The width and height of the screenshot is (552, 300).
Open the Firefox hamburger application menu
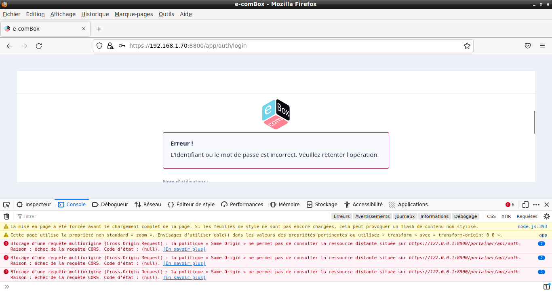click(x=542, y=46)
